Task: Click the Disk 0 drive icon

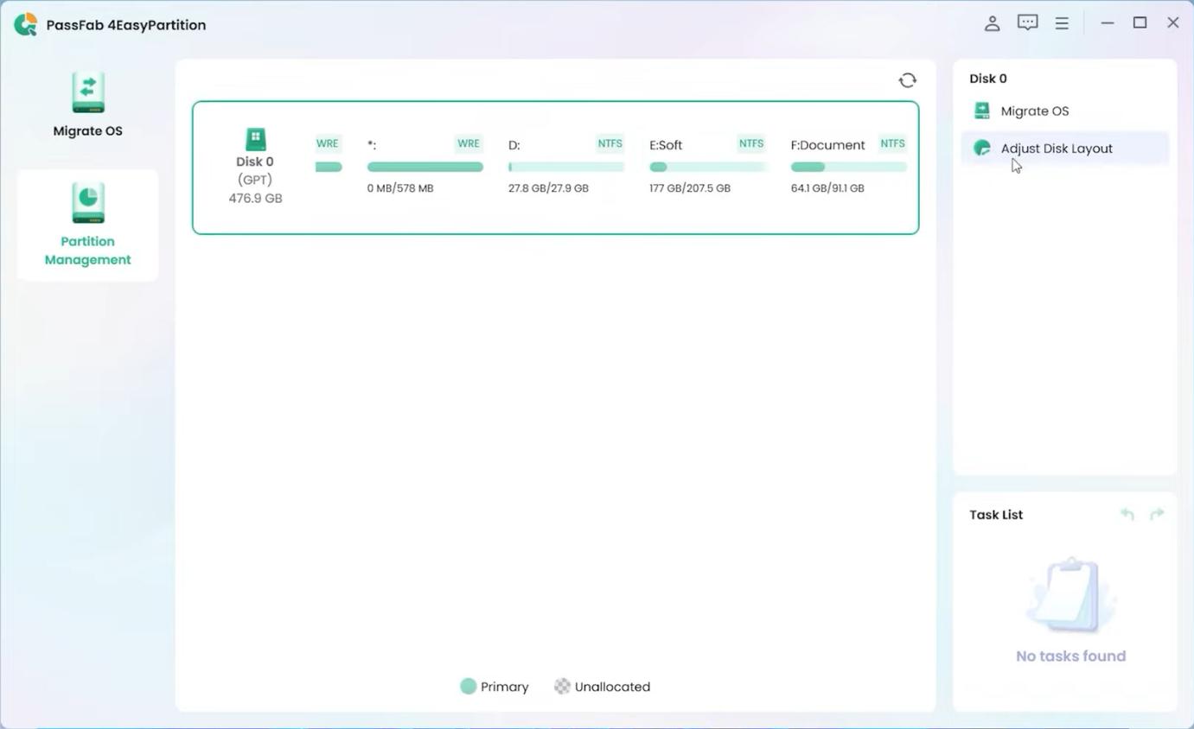Action: click(x=255, y=139)
